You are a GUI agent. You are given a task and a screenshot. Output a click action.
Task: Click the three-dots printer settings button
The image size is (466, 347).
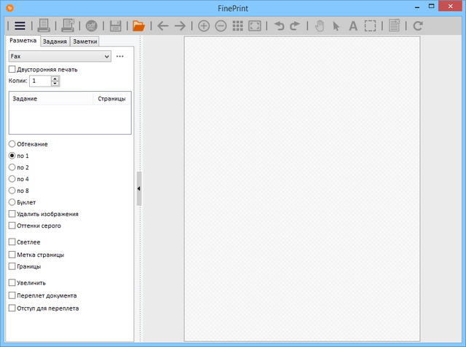[x=120, y=56]
